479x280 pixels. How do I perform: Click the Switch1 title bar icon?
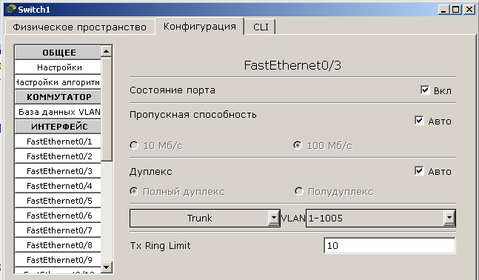tap(11, 10)
